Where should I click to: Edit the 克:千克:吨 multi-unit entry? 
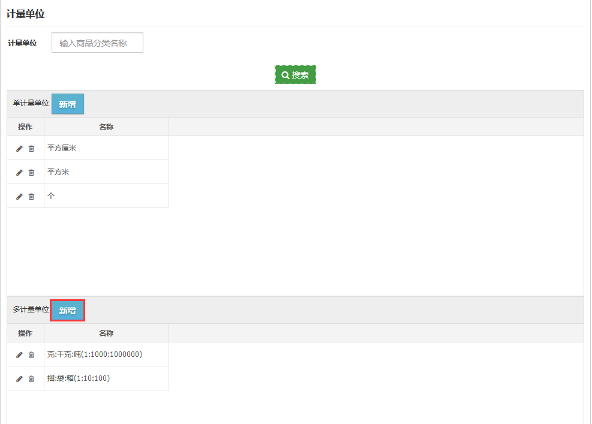tap(19, 355)
